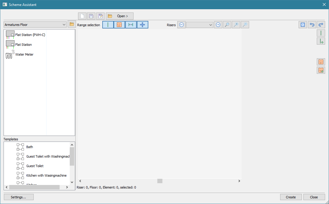Select the Water Meter item
This screenshot has width=329, height=204.
coord(20,54)
